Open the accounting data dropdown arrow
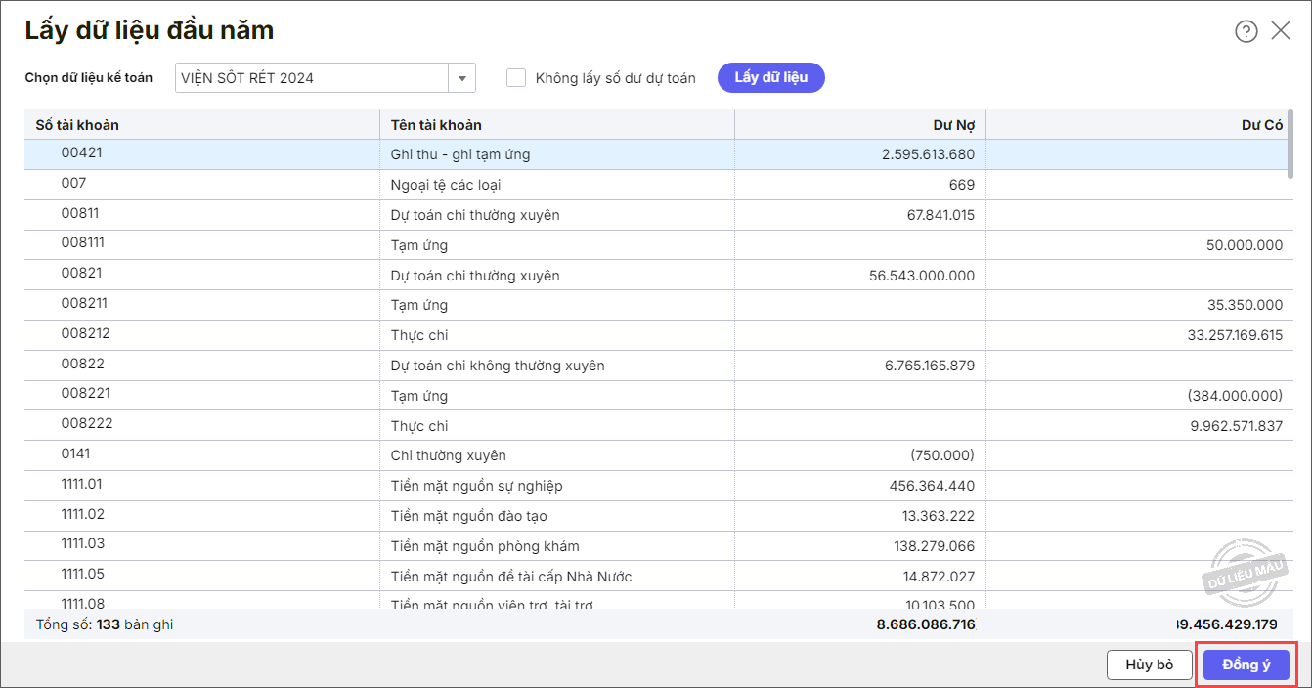The height and width of the screenshot is (688, 1312). 461,78
